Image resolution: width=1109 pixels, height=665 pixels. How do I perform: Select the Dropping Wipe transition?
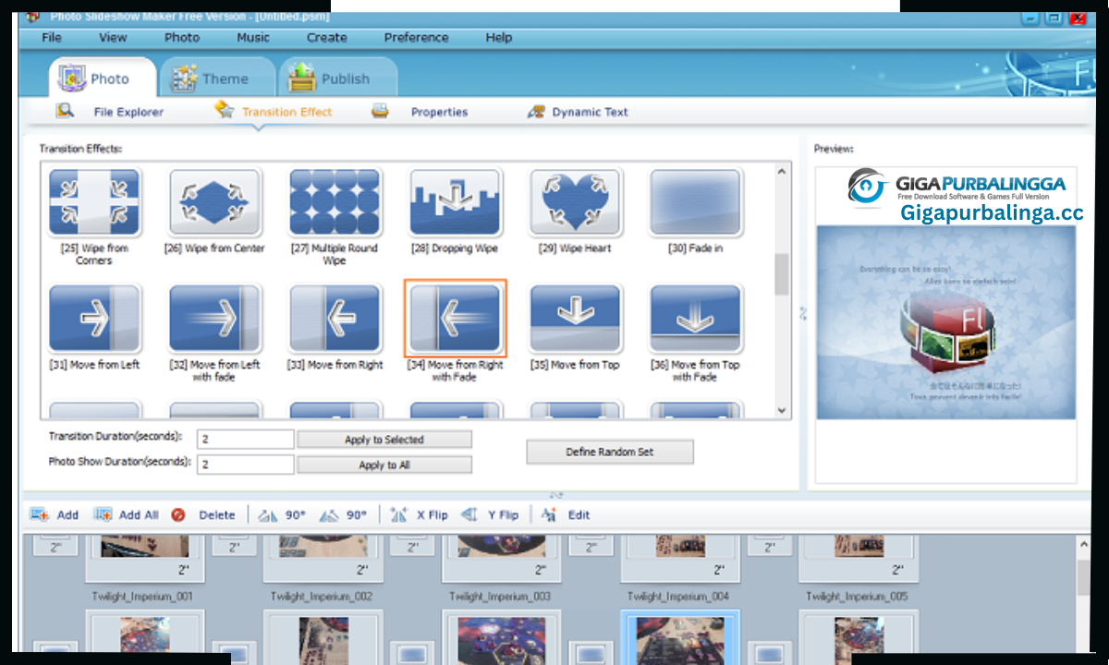pos(455,201)
